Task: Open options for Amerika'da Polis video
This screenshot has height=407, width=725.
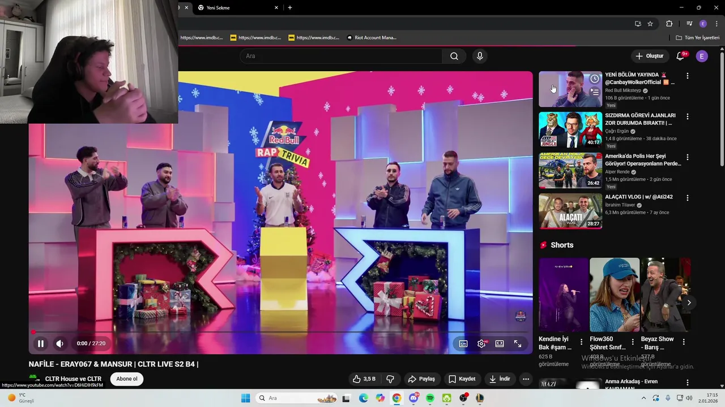Action: click(x=688, y=157)
